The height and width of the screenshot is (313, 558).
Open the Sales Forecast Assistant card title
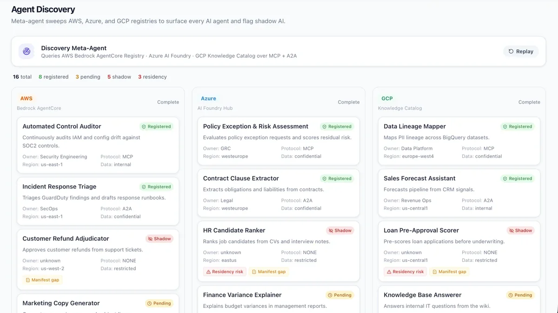[x=419, y=178]
